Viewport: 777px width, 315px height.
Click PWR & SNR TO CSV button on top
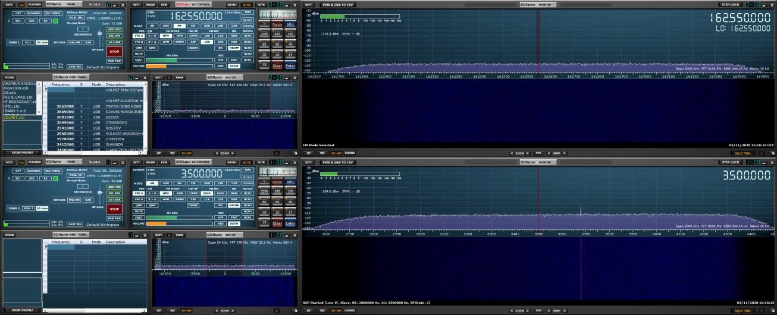(x=337, y=4)
